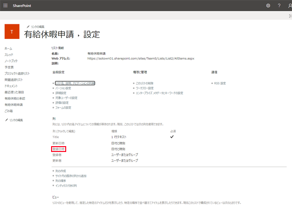The image size is (292, 208).
Task: Click the required checkmark in Title row
Action: [x=172, y=137]
